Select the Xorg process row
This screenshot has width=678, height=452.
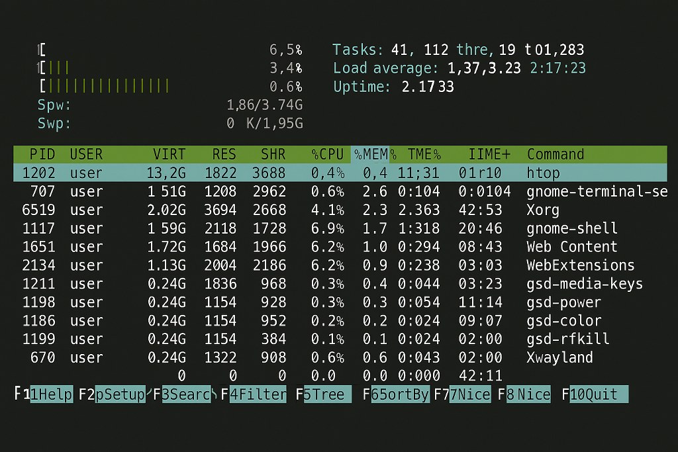coord(340,210)
